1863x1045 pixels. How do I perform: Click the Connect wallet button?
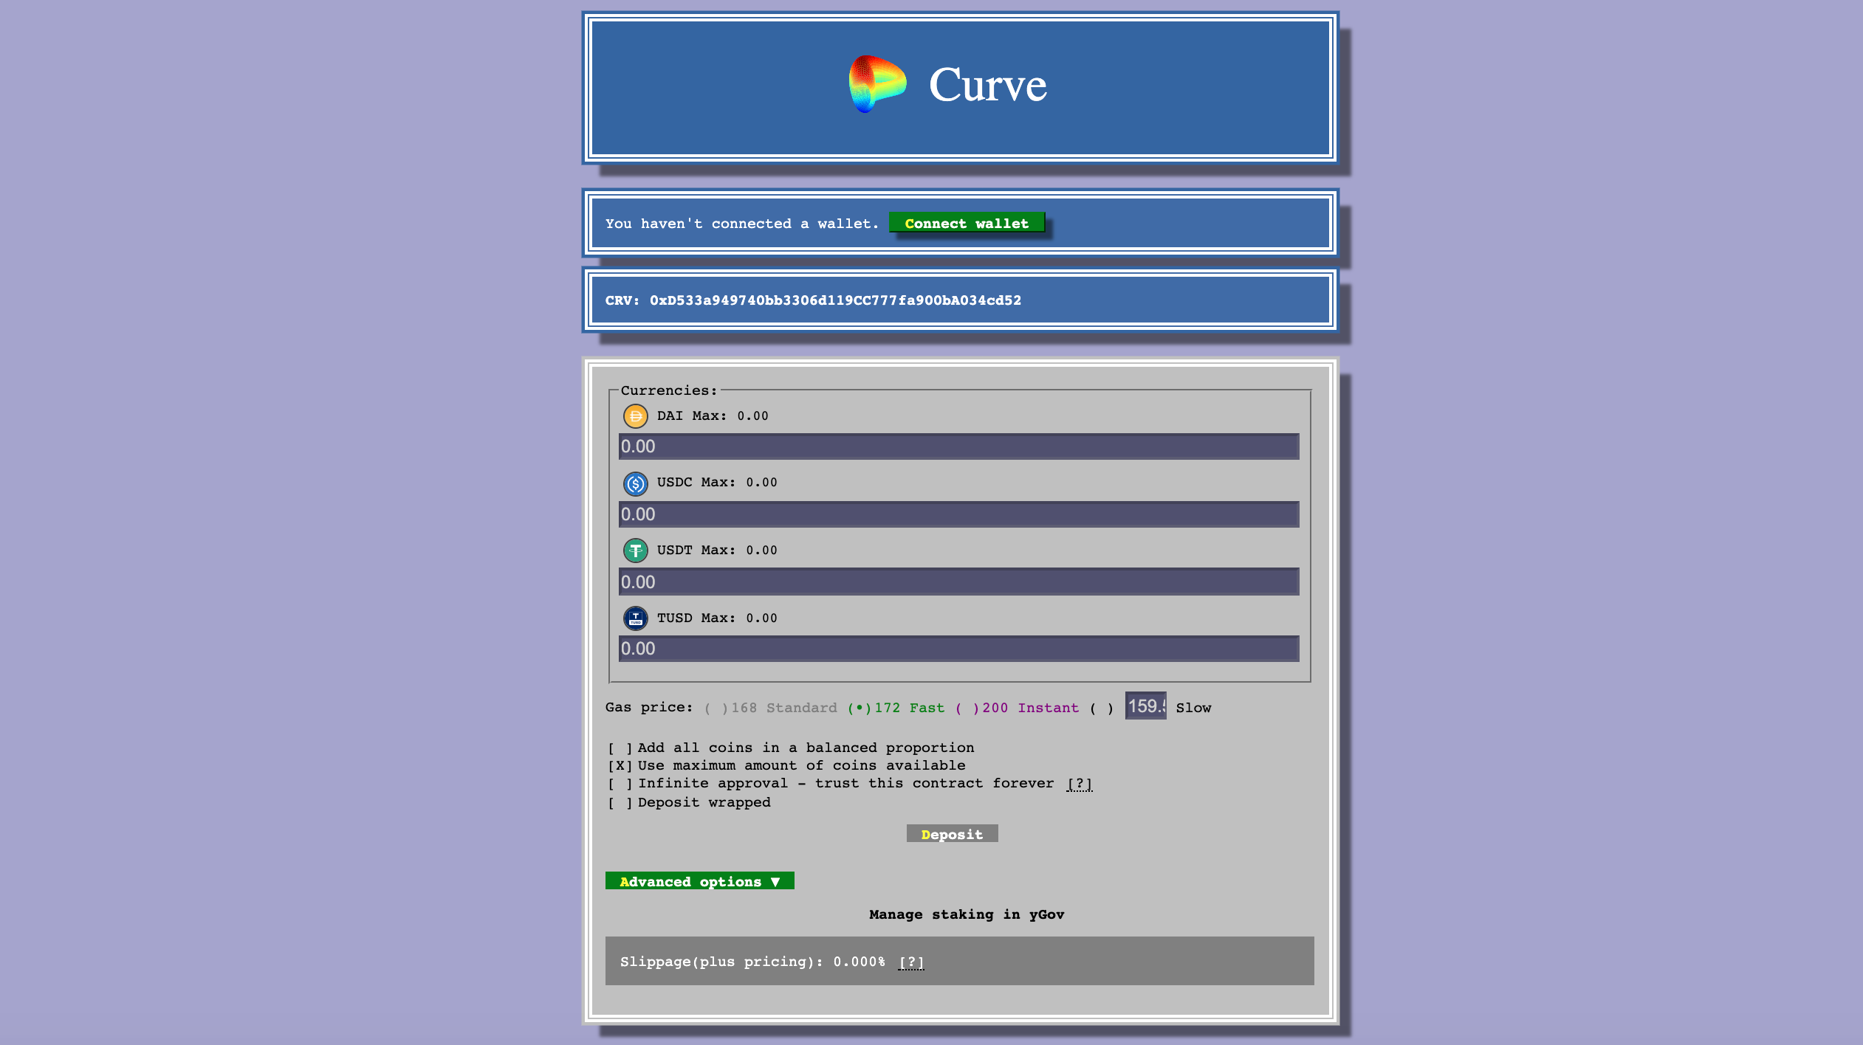[x=966, y=224]
